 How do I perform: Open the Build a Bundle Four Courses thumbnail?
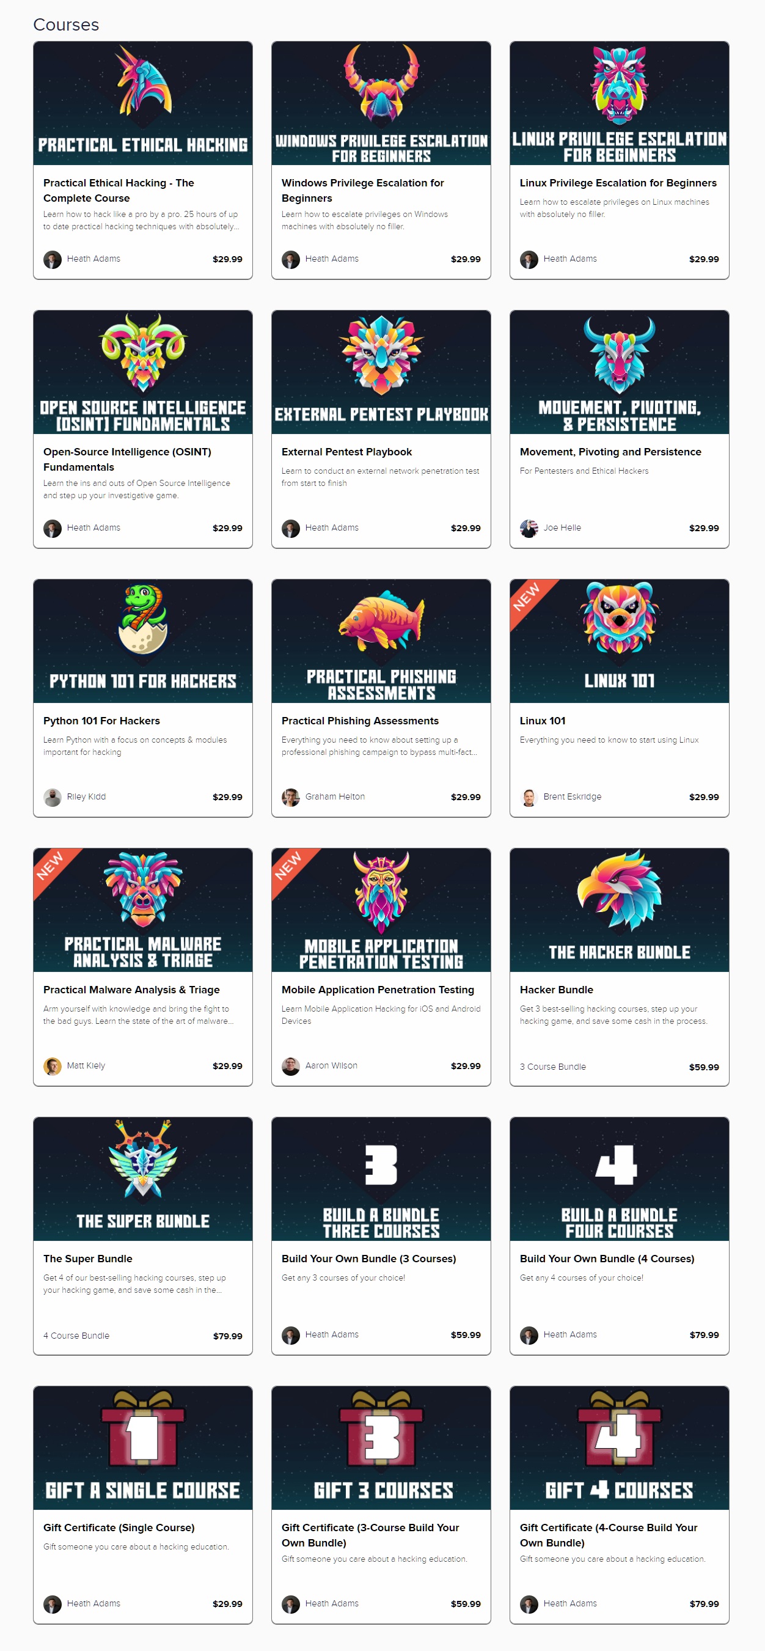click(619, 1178)
